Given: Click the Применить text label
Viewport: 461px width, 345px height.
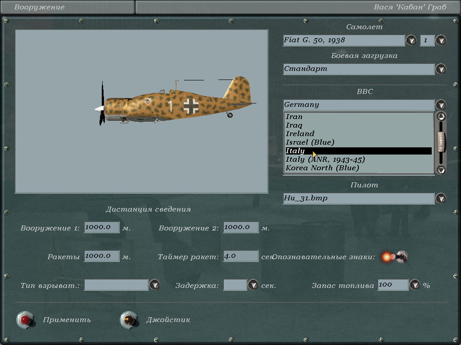Looking at the screenshot, I should pos(67,320).
